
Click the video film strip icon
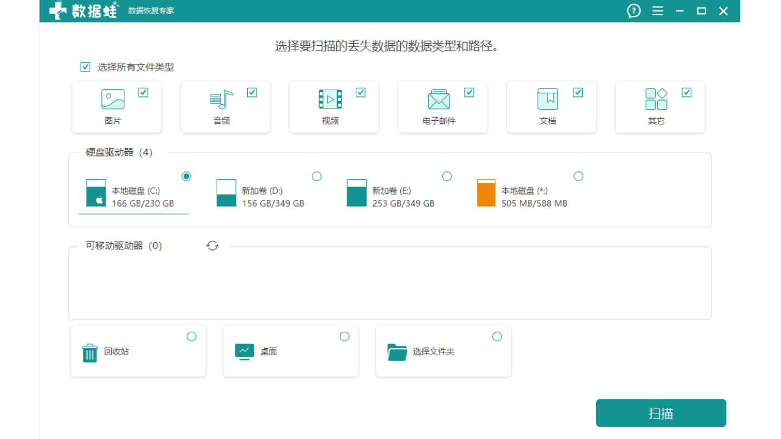tap(330, 99)
